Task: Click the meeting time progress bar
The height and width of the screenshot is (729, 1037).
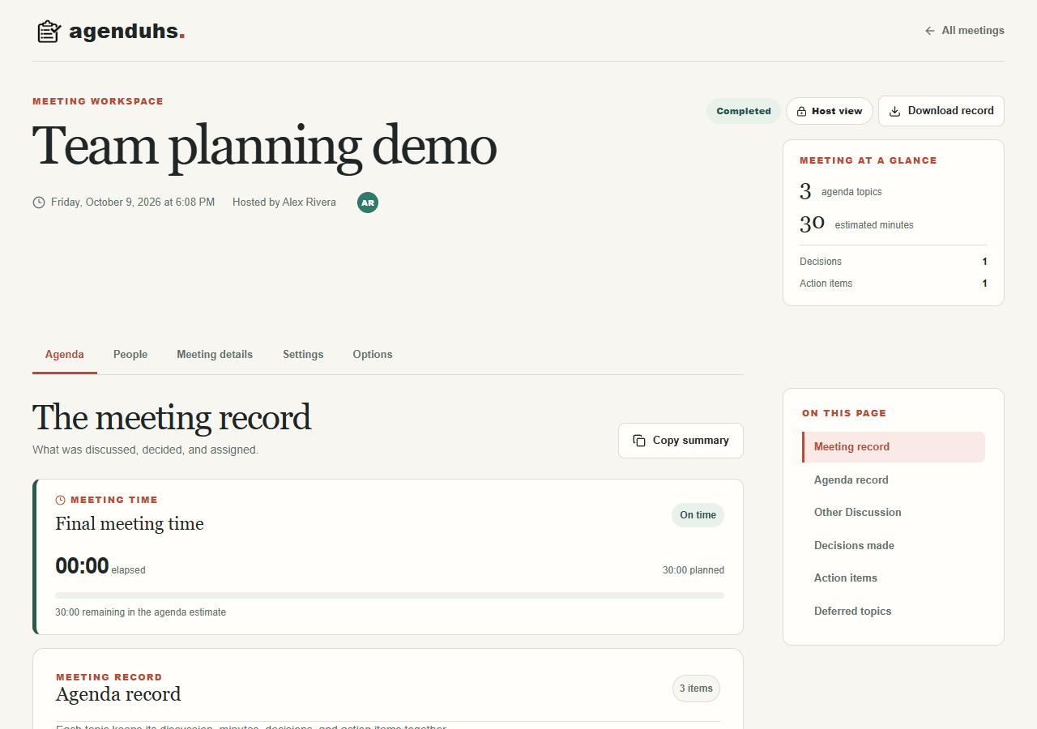Action: 390,595
